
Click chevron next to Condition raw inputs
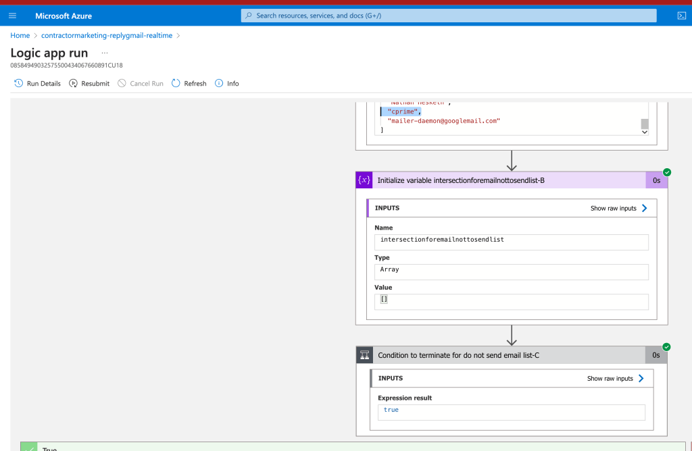(x=641, y=378)
